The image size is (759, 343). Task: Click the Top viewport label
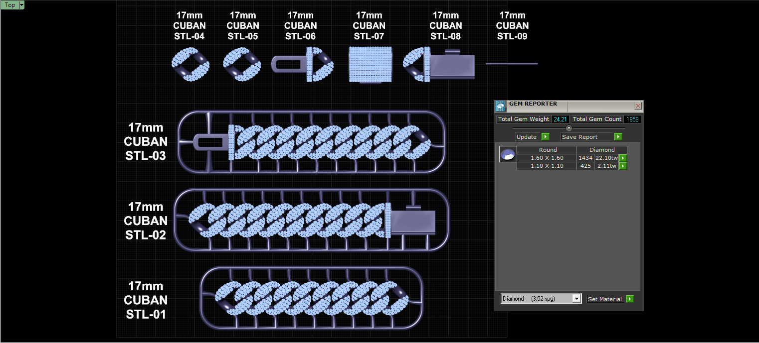click(9, 5)
